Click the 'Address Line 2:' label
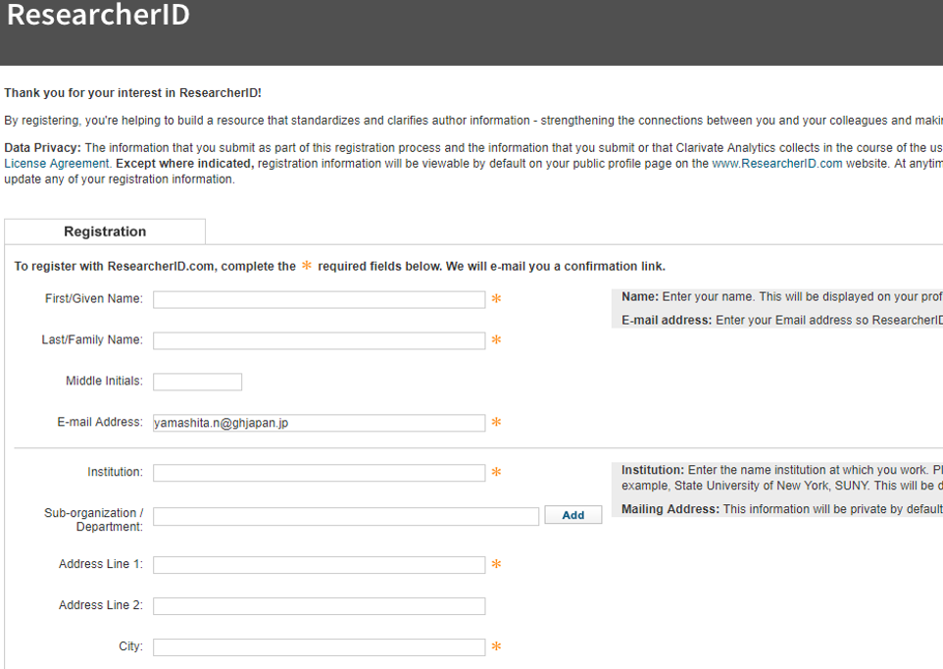This screenshot has width=943, height=669. pyautogui.click(x=101, y=605)
